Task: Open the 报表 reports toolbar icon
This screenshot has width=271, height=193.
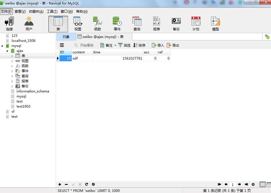Action: pyautogui.click(x=157, y=24)
